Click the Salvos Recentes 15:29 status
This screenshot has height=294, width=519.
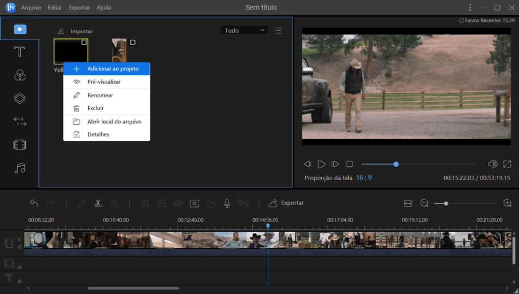(487, 21)
